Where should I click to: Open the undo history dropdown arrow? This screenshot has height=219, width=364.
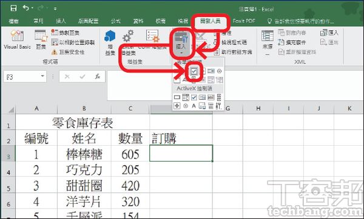tap(32, 8)
